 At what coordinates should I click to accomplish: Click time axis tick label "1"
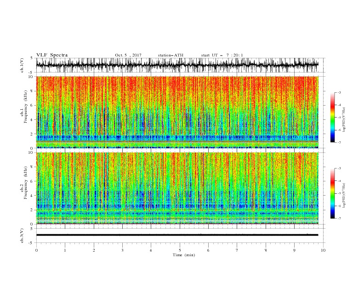click(x=65, y=250)
